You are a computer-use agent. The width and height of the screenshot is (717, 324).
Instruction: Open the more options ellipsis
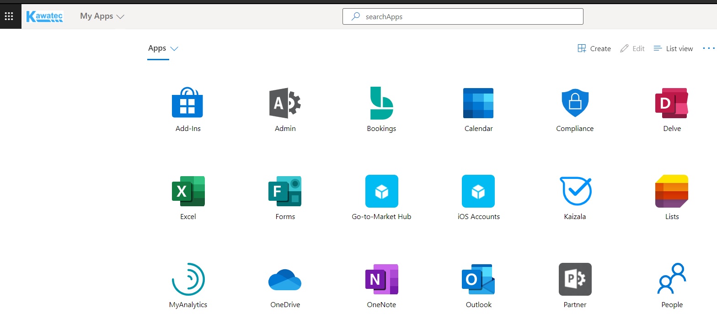pyautogui.click(x=709, y=48)
